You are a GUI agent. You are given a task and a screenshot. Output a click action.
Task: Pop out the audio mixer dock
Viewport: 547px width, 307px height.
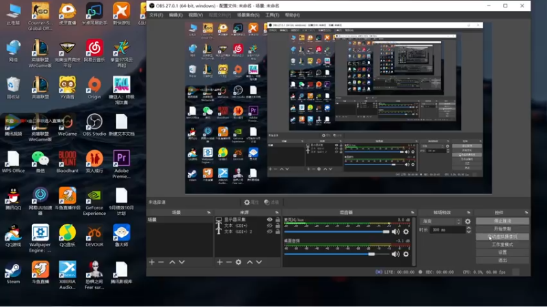point(412,212)
